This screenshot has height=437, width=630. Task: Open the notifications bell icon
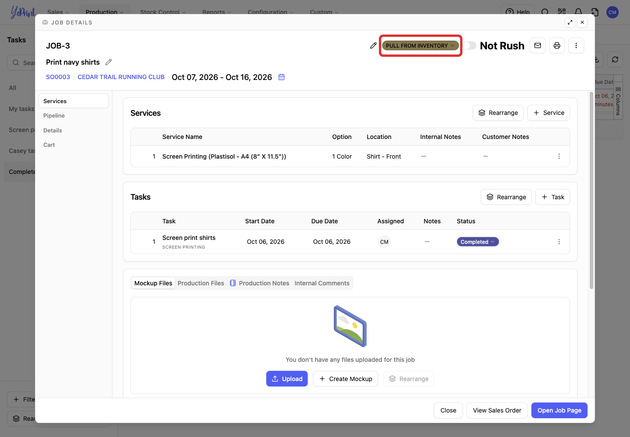(x=578, y=12)
